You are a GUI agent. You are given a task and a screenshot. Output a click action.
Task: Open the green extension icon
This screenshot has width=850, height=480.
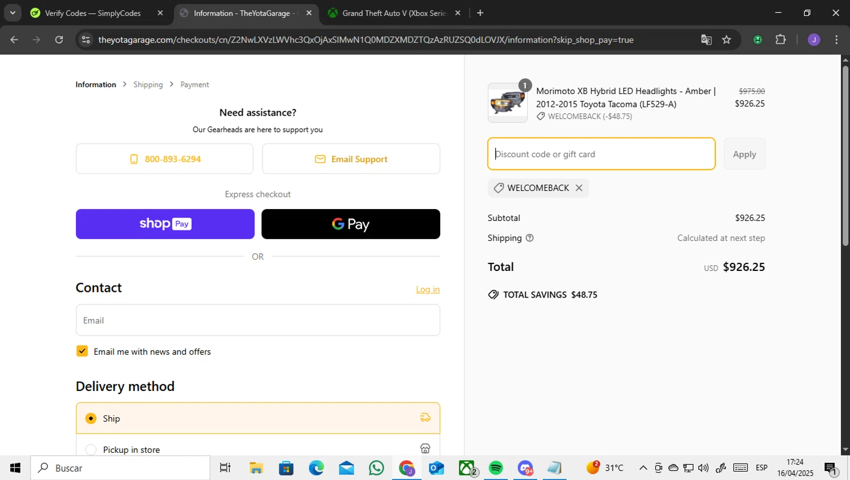tap(758, 40)
